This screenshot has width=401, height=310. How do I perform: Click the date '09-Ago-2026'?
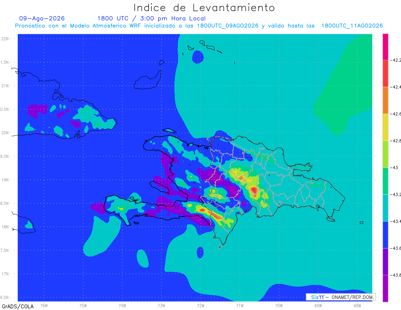click(x=42, y=18)
